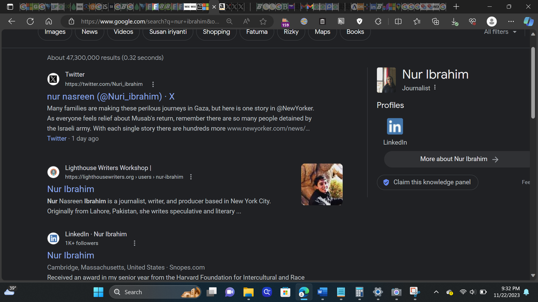
Task: Close the active browser tab
Action: pyautogui.click(x=214, y=7)
